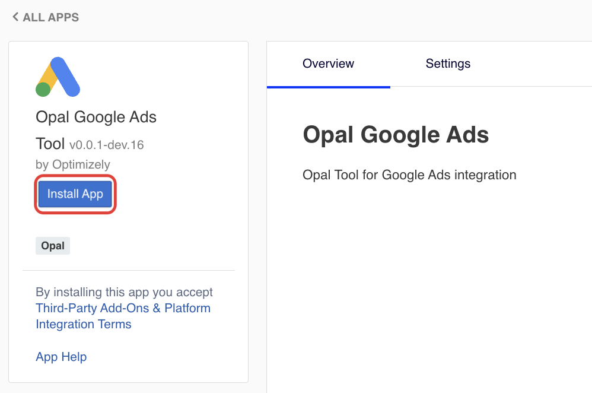Viewport: 592px width, 393px height.
Task: Click the Platform Integration Terms link text
Action: coord(84,324)
